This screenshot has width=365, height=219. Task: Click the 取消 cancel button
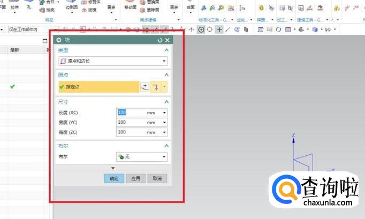pos(157,178)
